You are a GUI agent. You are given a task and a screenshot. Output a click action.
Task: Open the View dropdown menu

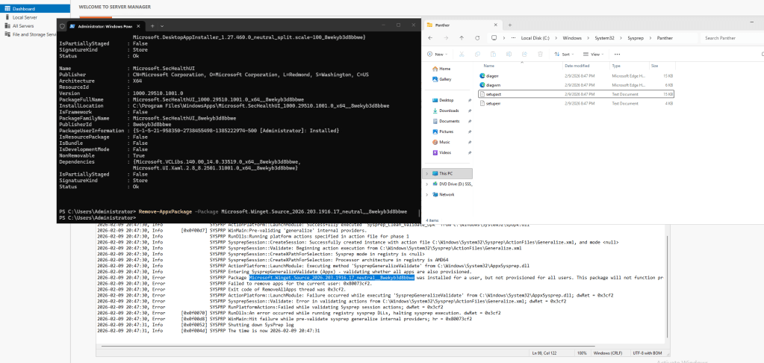coord(595,54)
